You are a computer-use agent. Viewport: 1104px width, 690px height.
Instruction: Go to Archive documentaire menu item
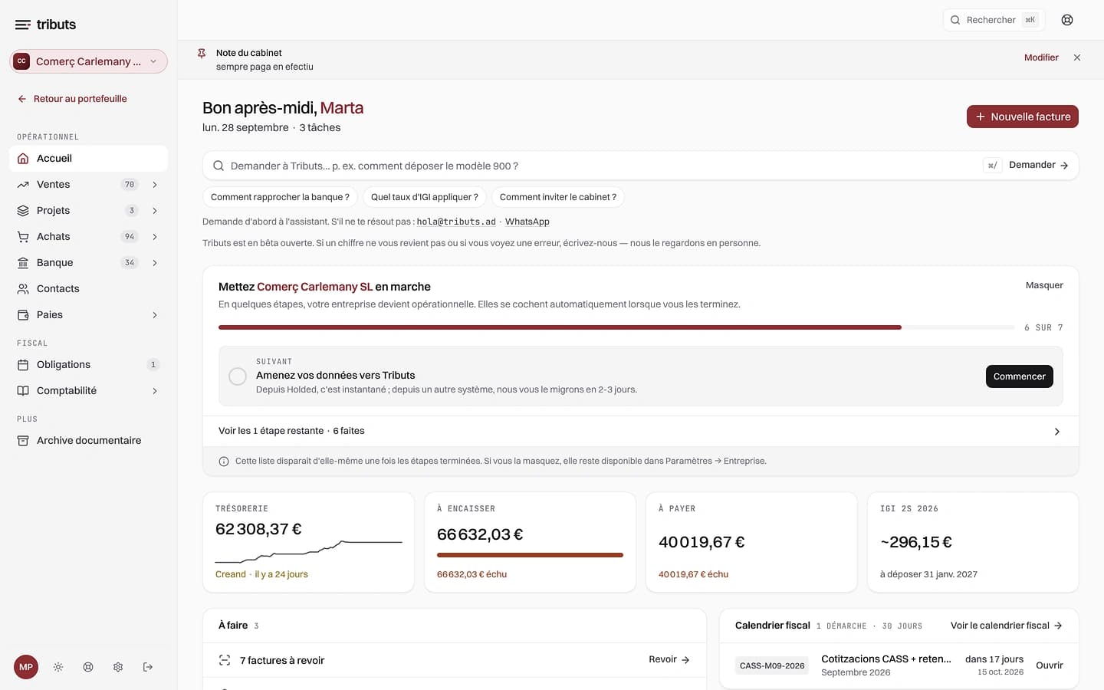[x=88, y=441]
